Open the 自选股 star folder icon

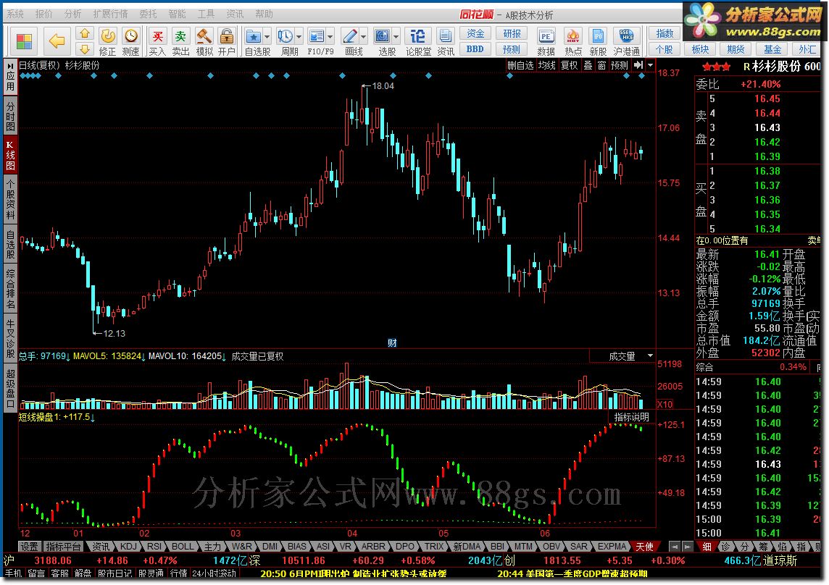click(x=254, y=36)
